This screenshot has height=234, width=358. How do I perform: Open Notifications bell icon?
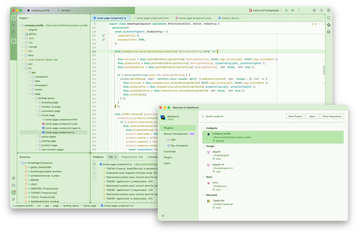coord(328,18)
